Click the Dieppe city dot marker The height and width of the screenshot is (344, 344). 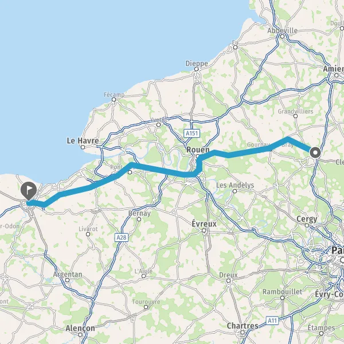[196, 69]
